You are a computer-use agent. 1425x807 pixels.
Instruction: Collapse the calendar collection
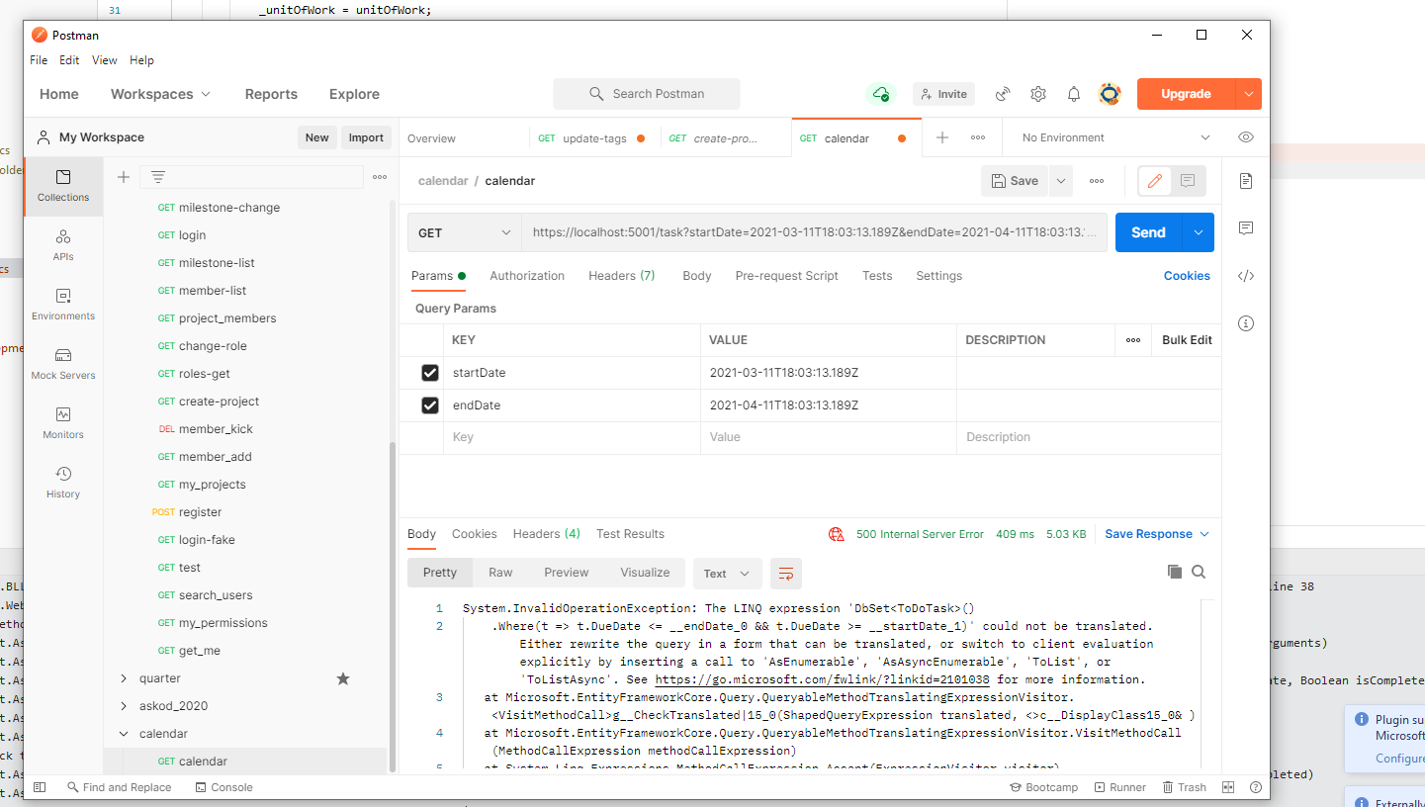click(x=124, y=734)
